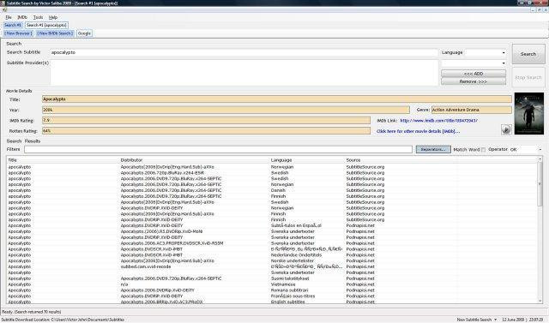This screenshot has height=323, width=549.
Task: Click the Apocalypto movie poster thumbnail
Action: click(529, 113)
